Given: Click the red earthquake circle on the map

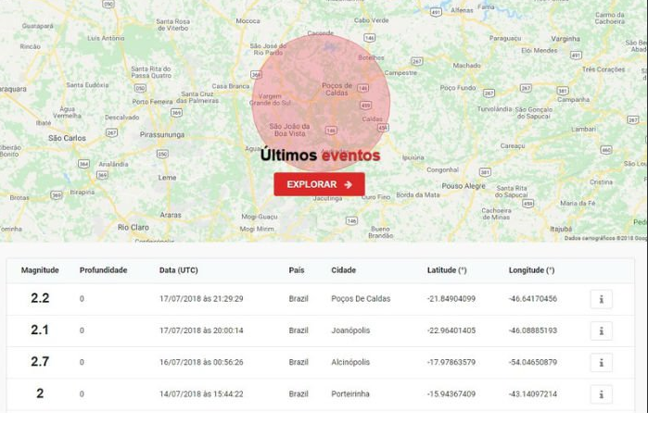Looking at the screenshot, I should (x=336, y=88).
